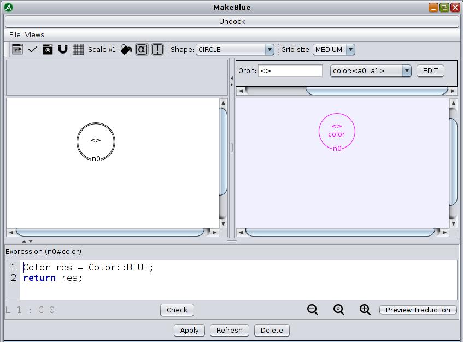Click left graph scroll-right arrow
Image resolution: width=463 pixels, height=342 pixels.
click(x=214, y=233)
